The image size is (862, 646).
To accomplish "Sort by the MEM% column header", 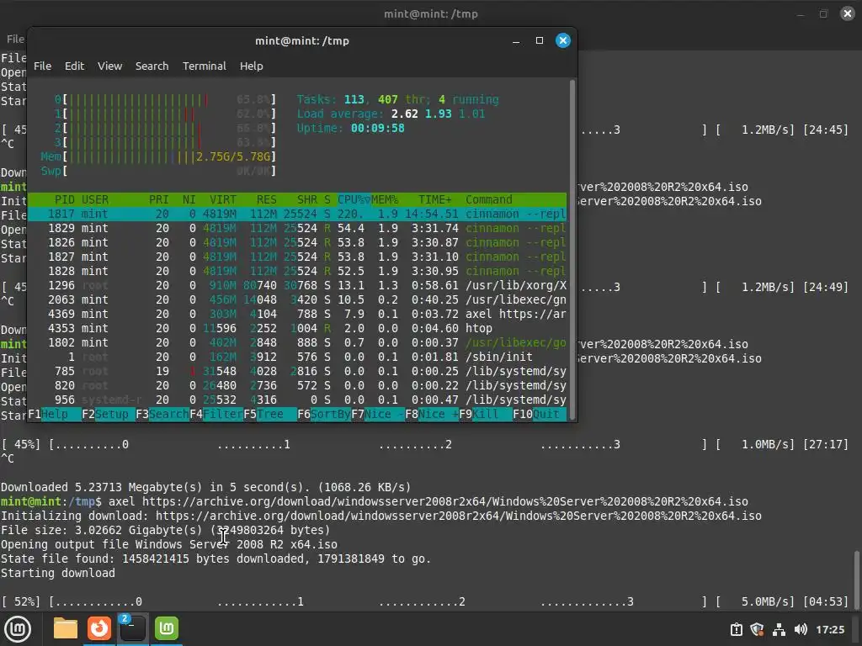I will coord(384,199).
